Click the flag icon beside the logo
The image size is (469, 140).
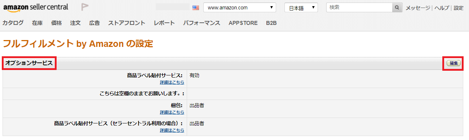pos(85,7)
